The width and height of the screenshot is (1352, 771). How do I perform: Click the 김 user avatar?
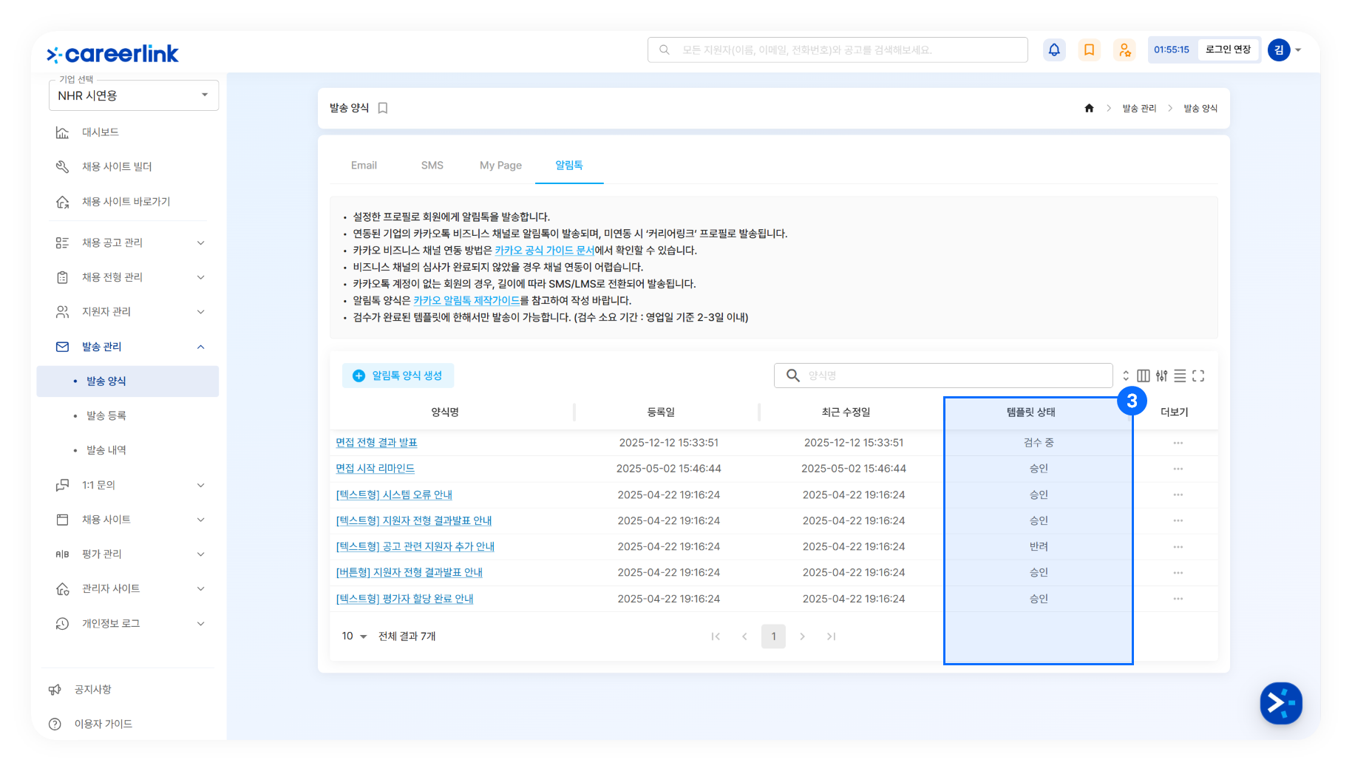[x=1279, y=50]
